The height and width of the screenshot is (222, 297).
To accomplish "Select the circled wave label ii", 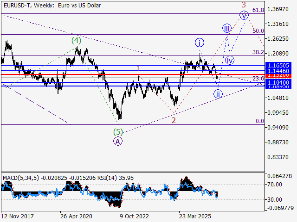I will pyautogui.click(x=218, y=94).
